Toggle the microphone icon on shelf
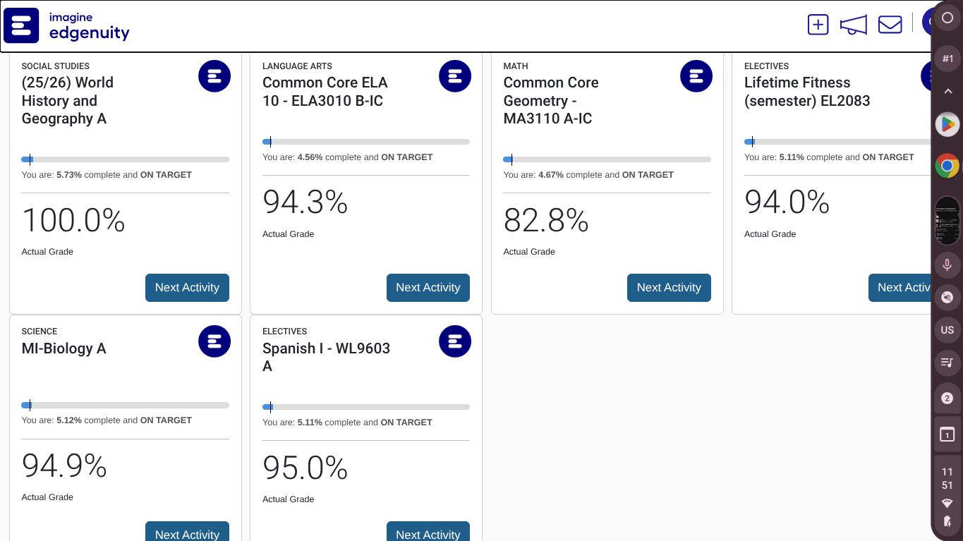Image resolution: width=963 pixels, height=541 pixels. (947, 265)
